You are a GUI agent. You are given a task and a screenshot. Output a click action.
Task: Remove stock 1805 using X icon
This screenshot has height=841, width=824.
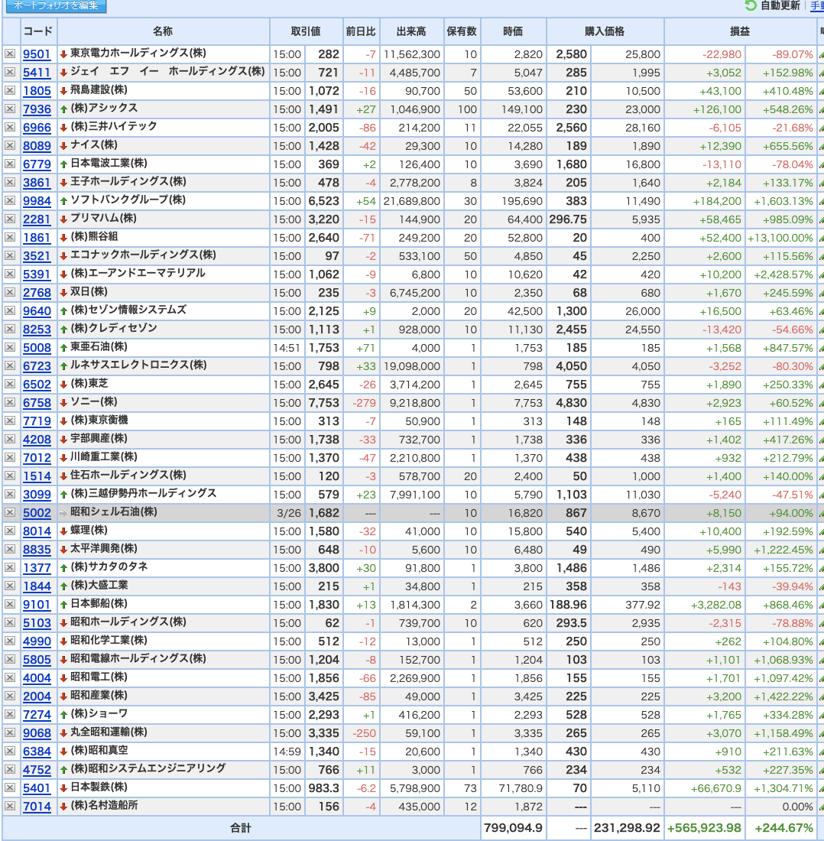(x=10, y=90)
